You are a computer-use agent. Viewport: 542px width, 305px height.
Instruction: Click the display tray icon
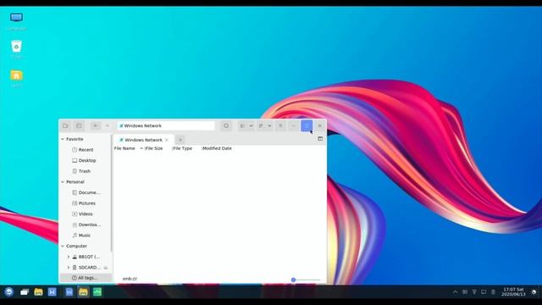pos(484,292)
